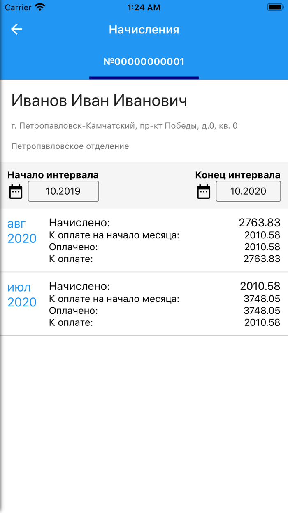This screenshot has height=513, width=288.
Task: Open start date picker showing 10.2019
Action: click(x=63, y=191)
